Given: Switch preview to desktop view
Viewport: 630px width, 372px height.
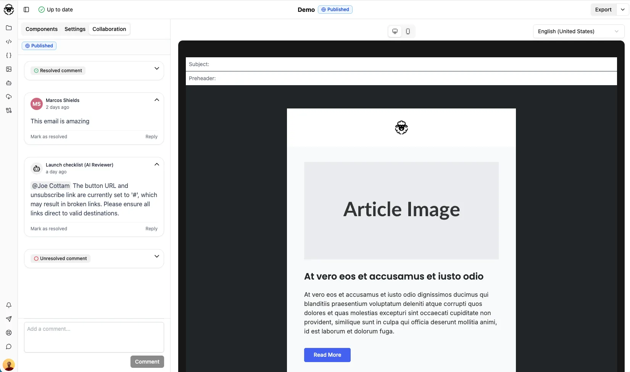Looking at the screenshot, I should 395,31.
